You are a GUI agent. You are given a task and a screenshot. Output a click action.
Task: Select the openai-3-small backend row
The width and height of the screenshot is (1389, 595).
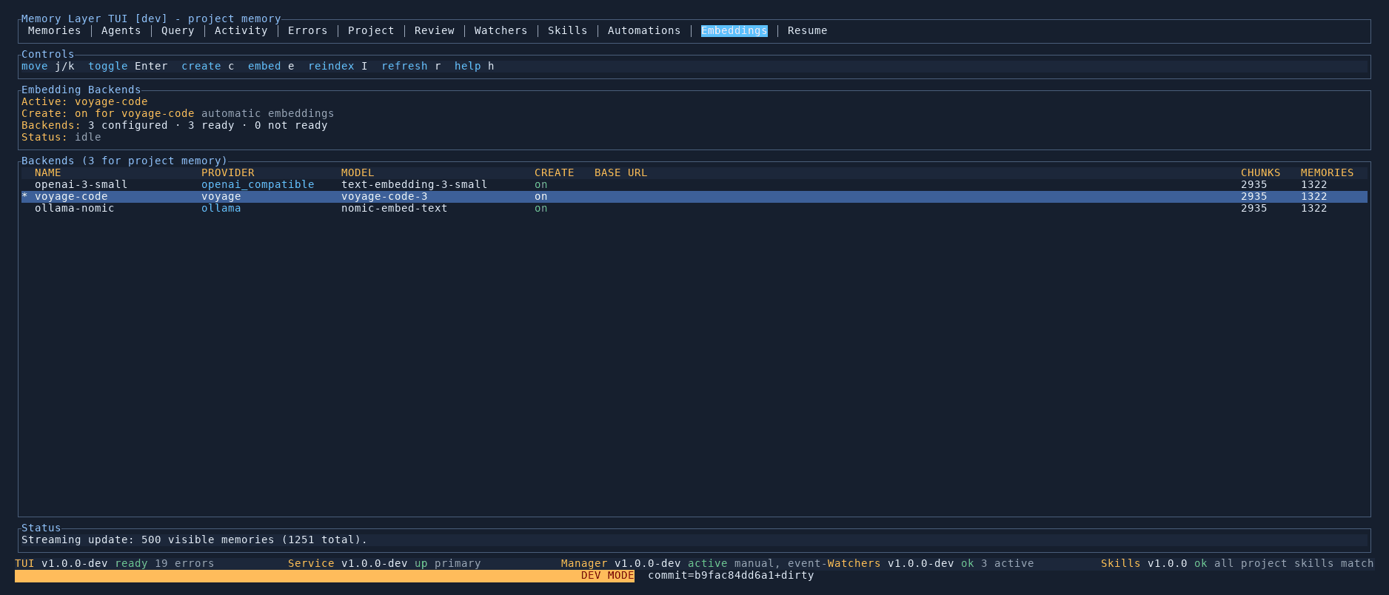pyautogui.click(x=694, y=184)
